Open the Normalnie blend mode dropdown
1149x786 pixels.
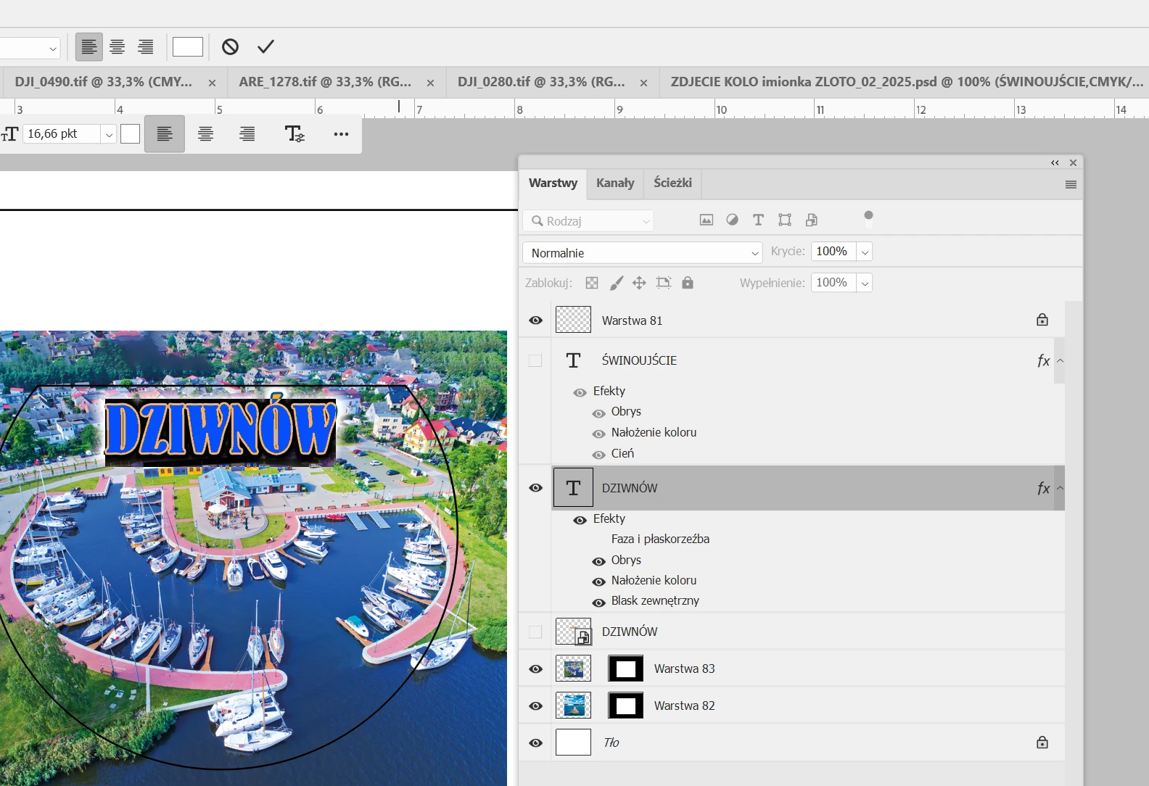pos(643,252)
